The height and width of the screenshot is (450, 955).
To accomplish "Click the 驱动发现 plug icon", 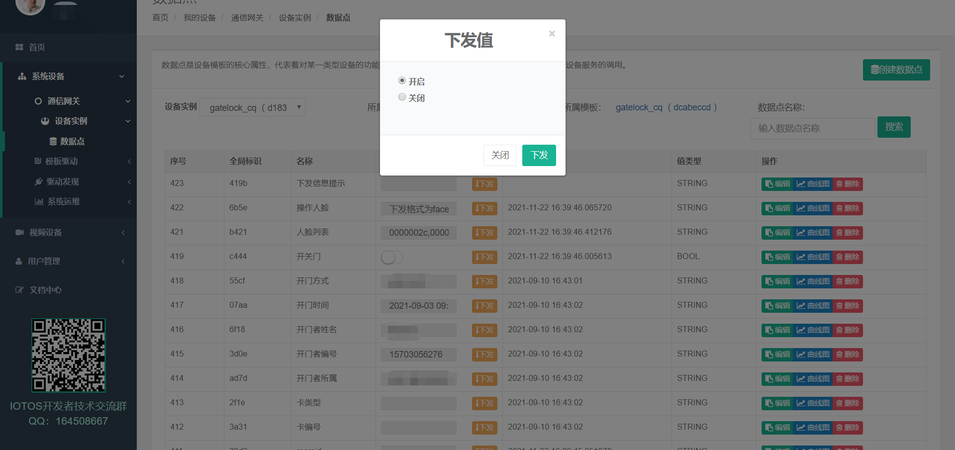I will click(38, 182).
